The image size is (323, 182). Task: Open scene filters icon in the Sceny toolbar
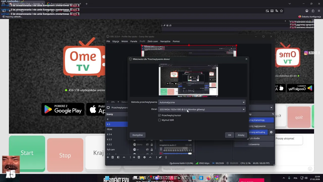[x=118, y=157]
